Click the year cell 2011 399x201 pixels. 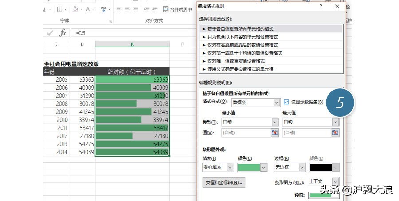(56, 128)
